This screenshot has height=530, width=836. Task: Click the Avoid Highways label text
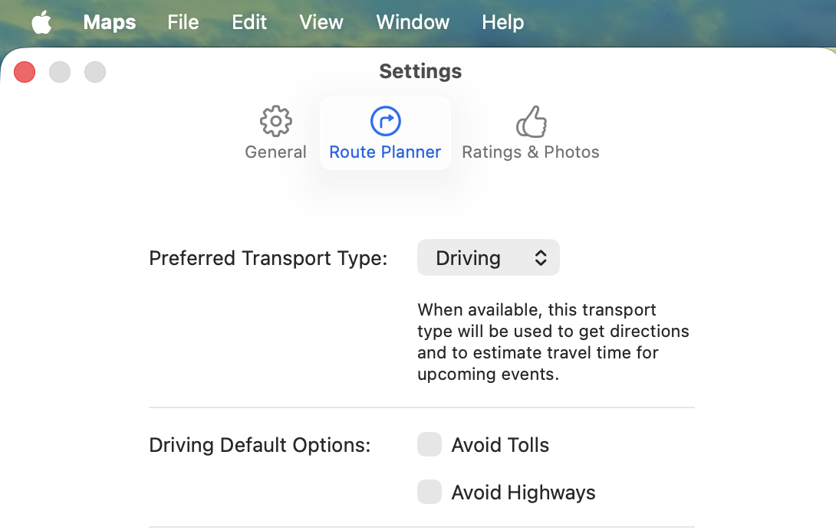[x=523, y=492]
